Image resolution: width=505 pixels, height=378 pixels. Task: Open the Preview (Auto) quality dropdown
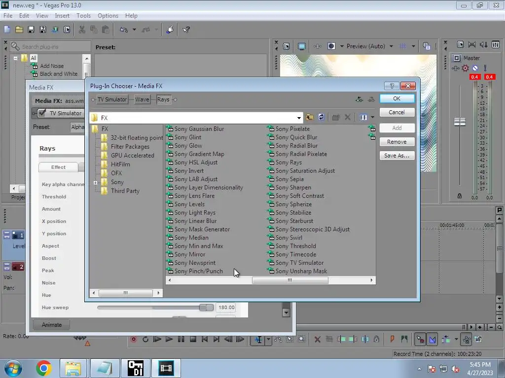391,46
